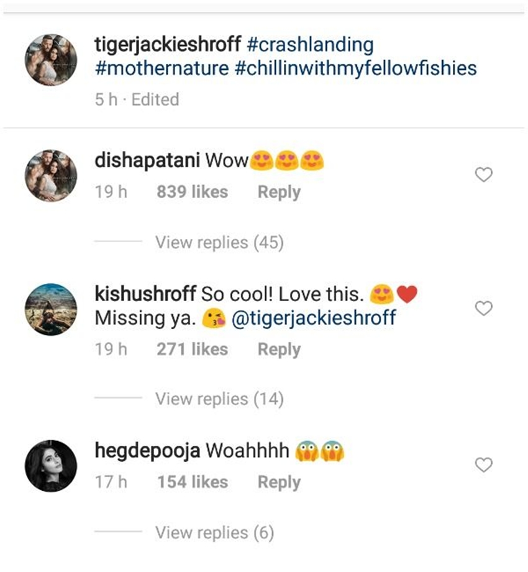
Task: Like dishapatani's comment with heart icon
Action: [x=483, y=175]
